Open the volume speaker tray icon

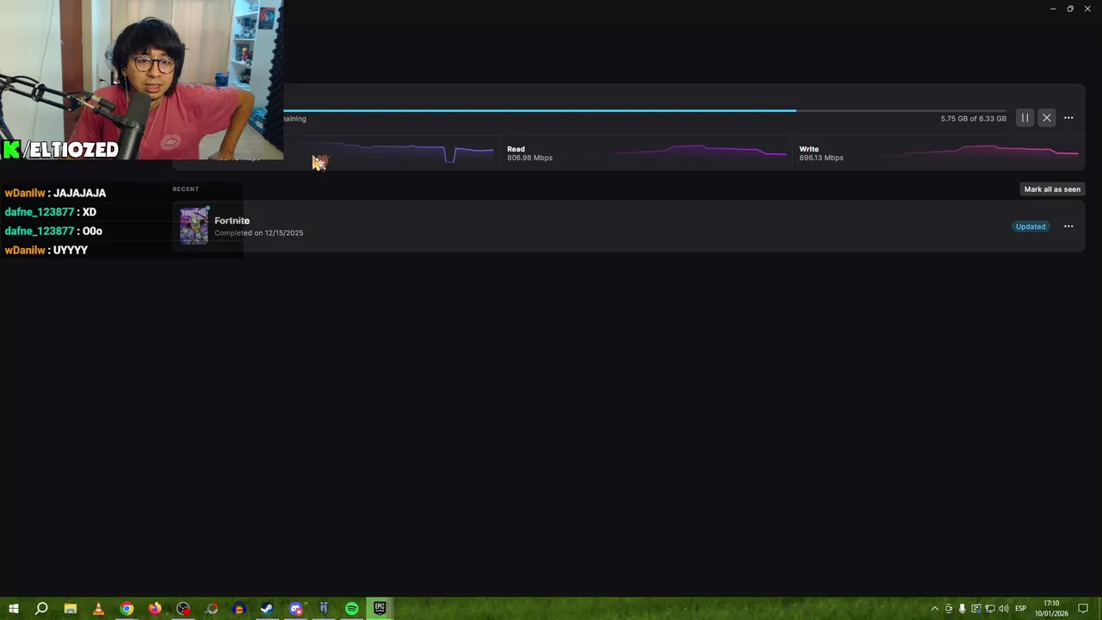(1004, 609)
